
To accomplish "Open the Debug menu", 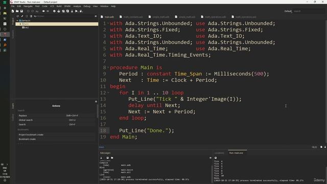I will click(x=87, y=6).
